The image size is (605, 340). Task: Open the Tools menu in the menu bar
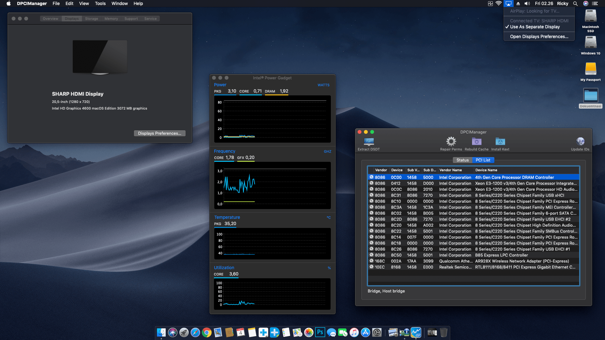click(100, 3)
